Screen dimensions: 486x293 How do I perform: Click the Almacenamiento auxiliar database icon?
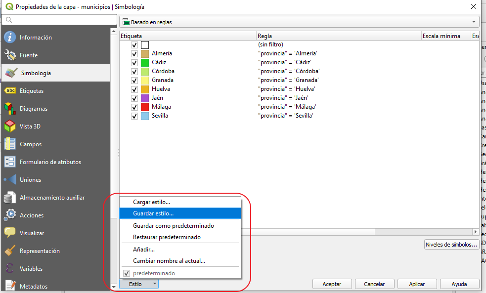click(10, 197)
